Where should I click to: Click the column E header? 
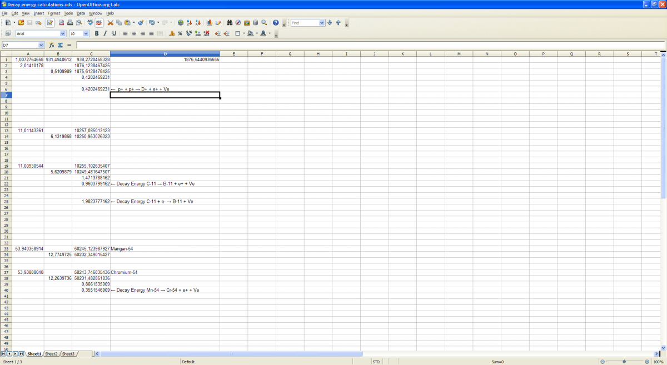(233, 54)
